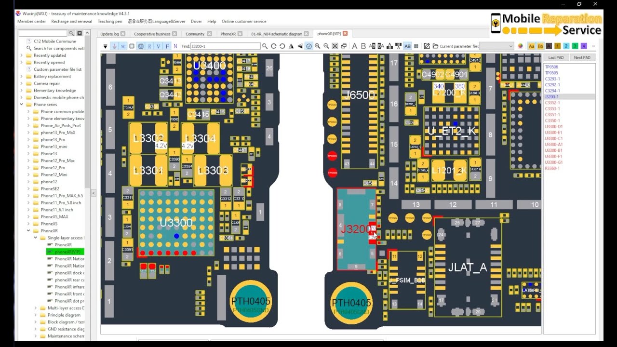
Task: Flip the board horizontally
Action: (x=291, y=46)
